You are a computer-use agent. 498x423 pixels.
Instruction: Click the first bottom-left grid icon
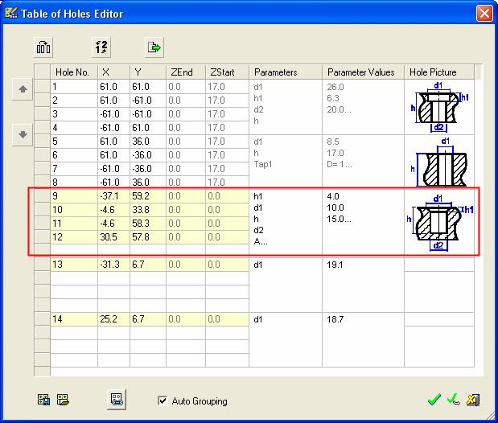pyautogui.click(x=43, y=399)
